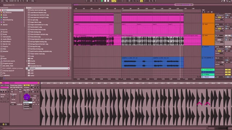Screen dimensions: 232x130
Task: Open the Drums category in browser
Action: 5,34
